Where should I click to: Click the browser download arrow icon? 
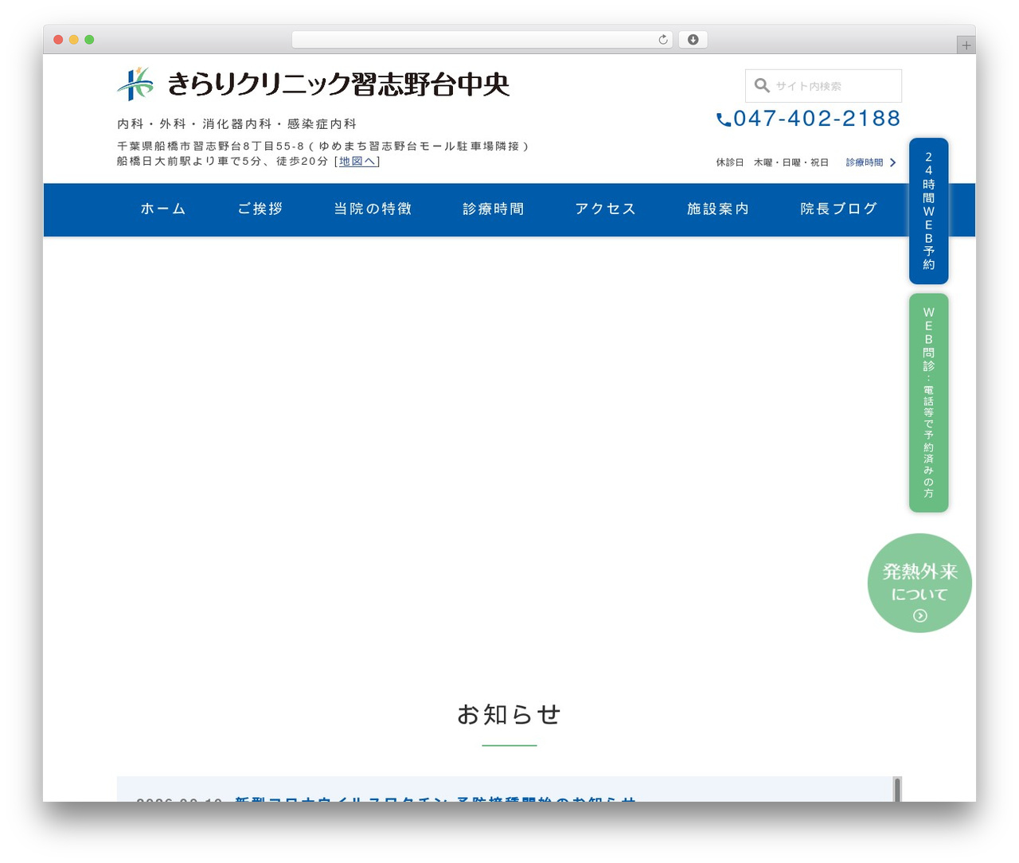[x=693, y=40]
